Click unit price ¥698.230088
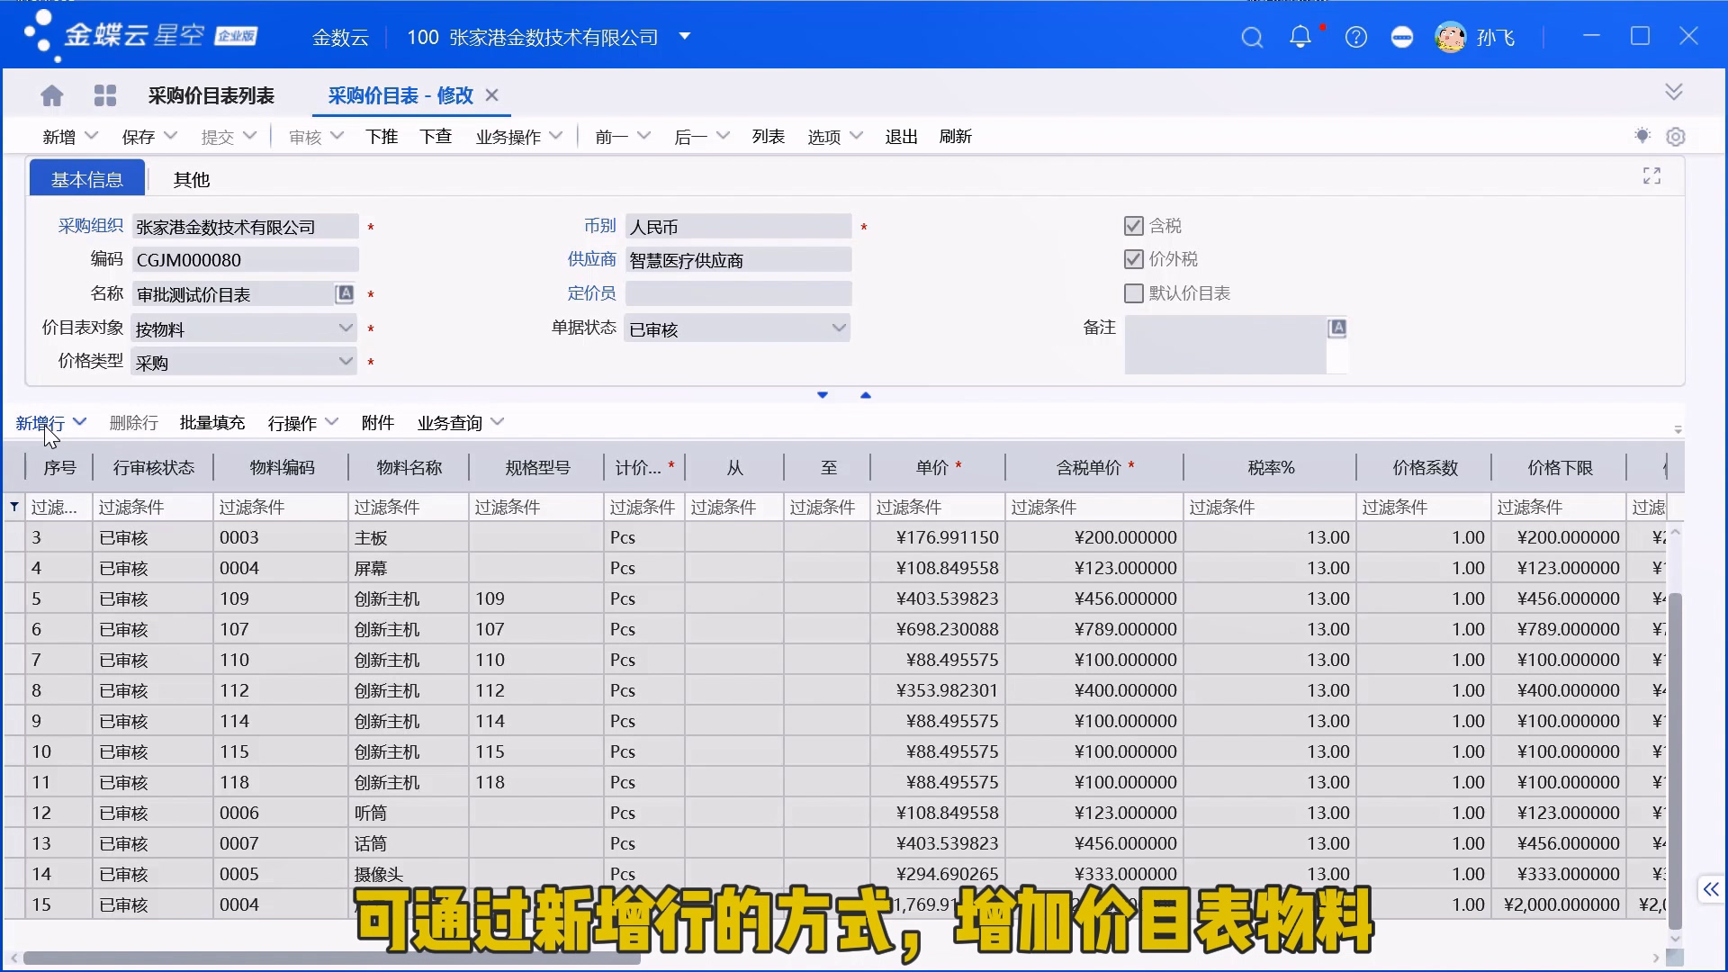1728x972 pixels. (938, 629)
